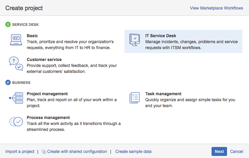Viewport: 249px width, 158px height.
Task: Pick the Project management template title
Action: point(47,94)
